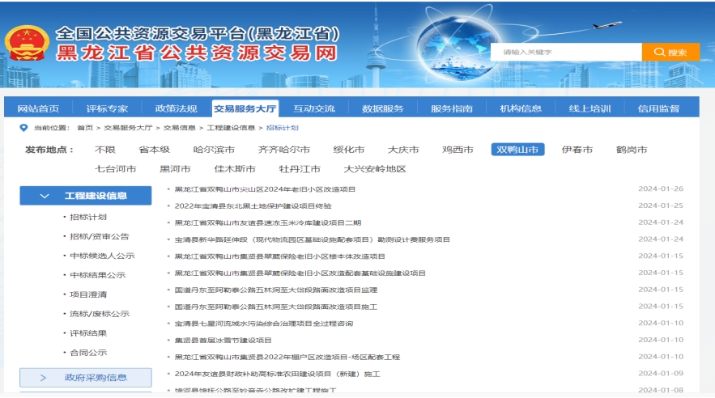Open 集贤县首届冰雪节建设项目 link

pos(223,341)
